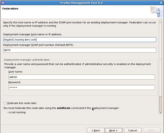Click the bold addNode command text

pos(64,108)
